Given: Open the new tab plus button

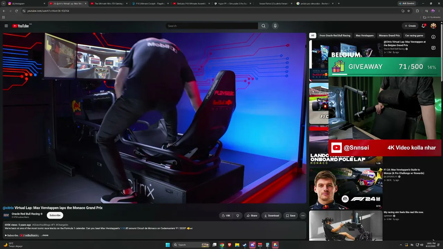Looking at the screenshot, I should pyautogui.click(x=338, y=3).
